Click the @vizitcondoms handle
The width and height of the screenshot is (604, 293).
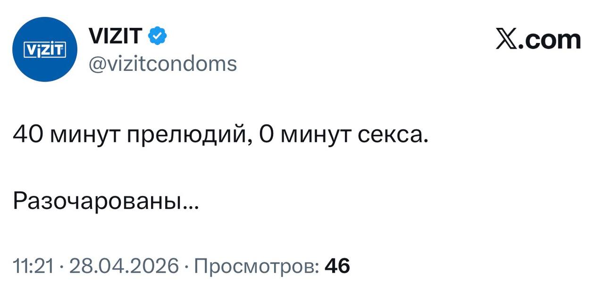coord(163,63)
